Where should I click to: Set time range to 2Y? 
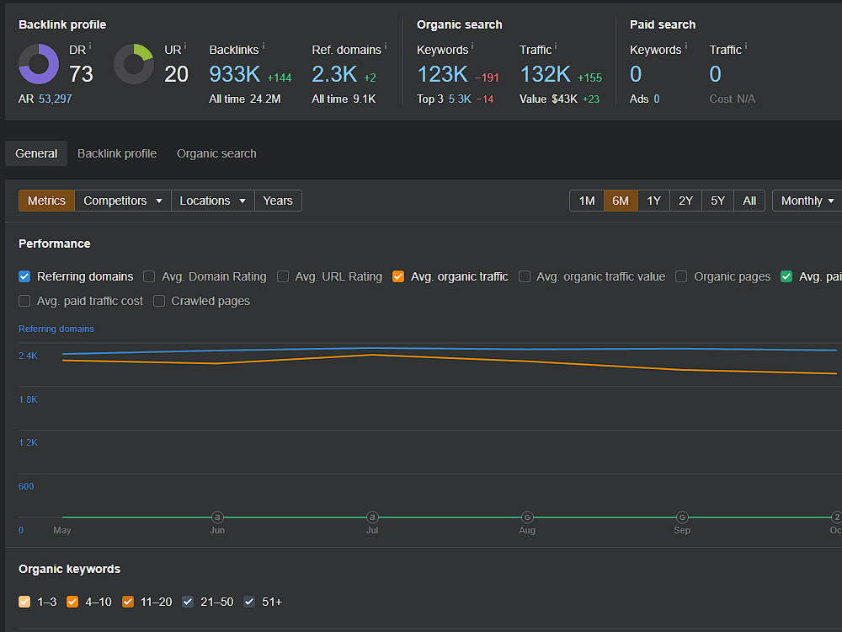click(685, 201)
